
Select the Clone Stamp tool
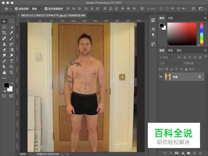4,44
